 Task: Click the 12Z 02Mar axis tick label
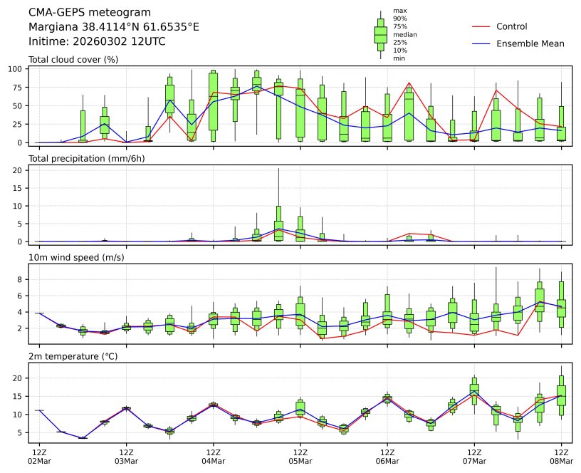[39, 457]
